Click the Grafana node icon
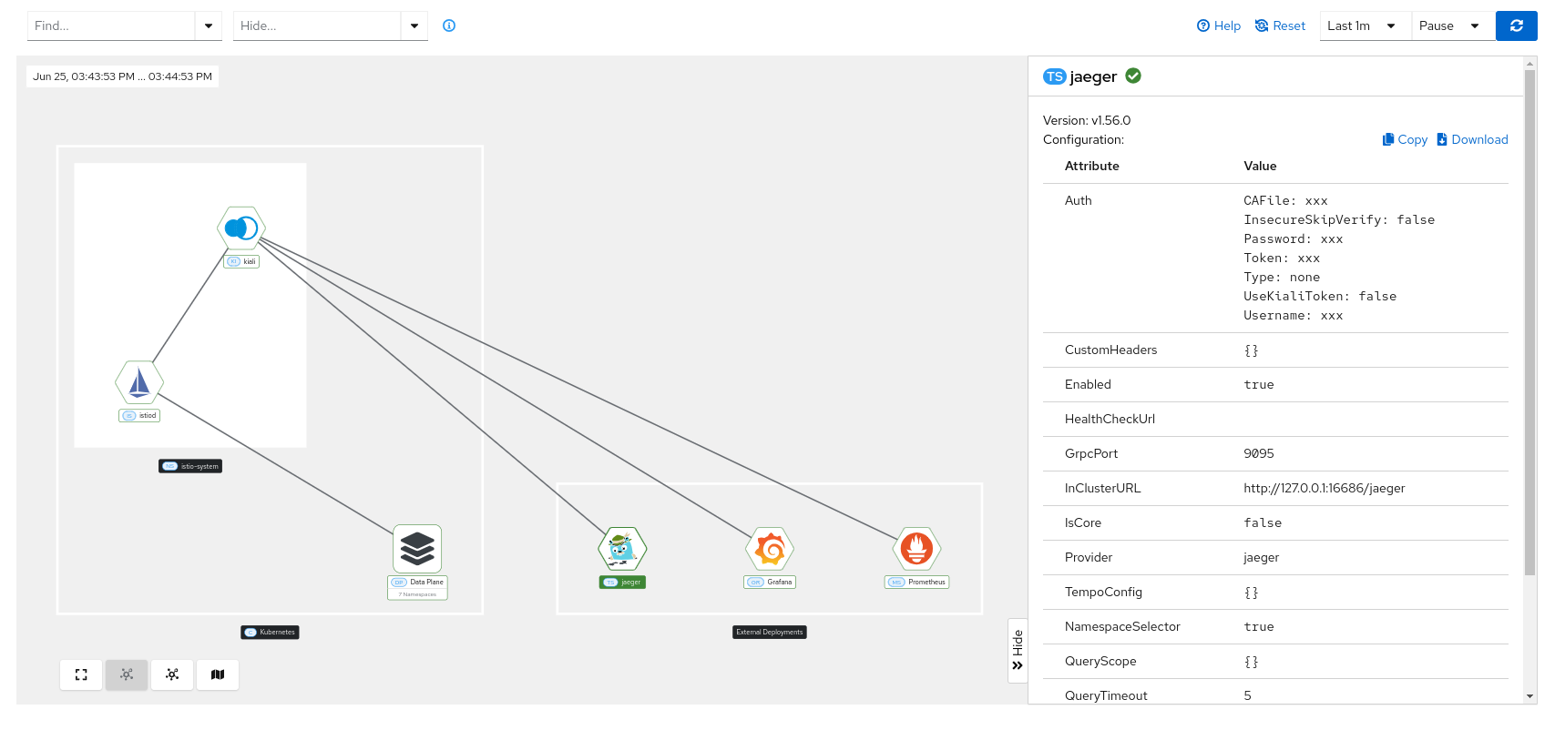1555x730 pixels. click(770, 549)
